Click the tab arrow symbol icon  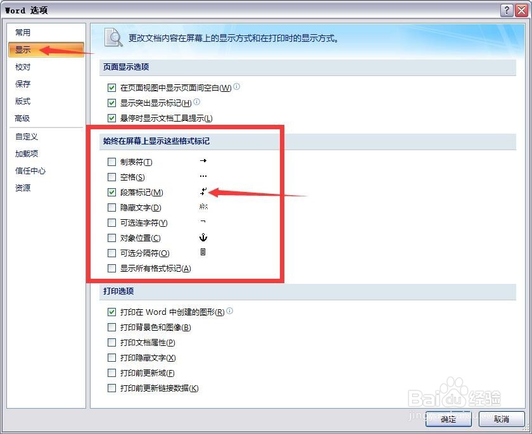(x=203, y=160)
